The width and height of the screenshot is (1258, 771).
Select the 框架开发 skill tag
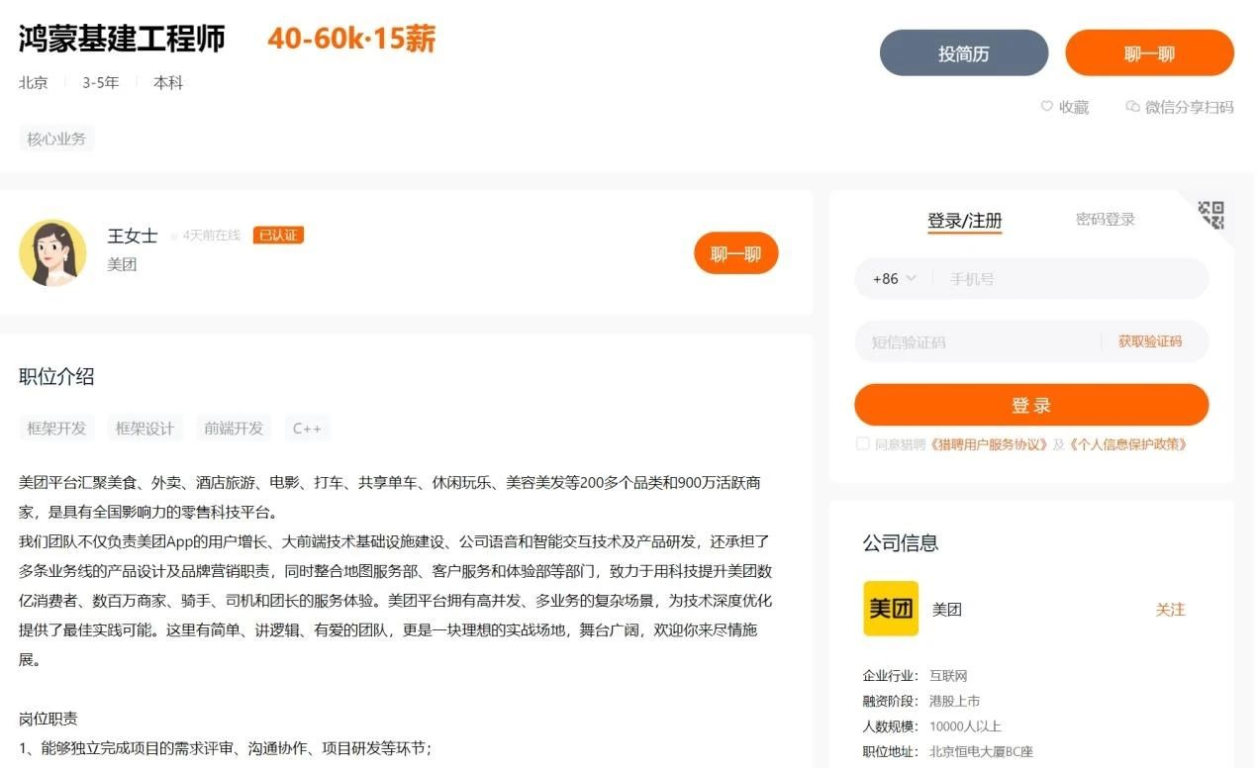coord(55,428)
